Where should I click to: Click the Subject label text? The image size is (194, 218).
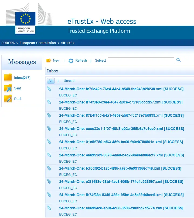click(100, 61)
